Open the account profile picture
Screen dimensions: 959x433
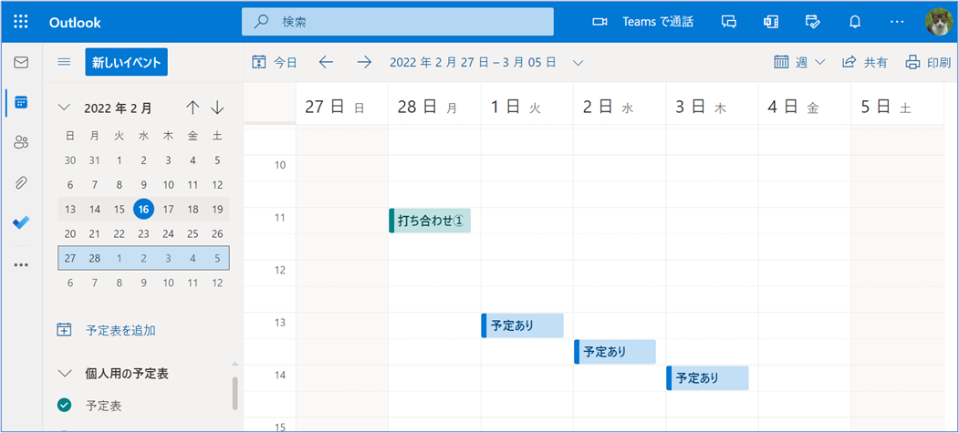(x=939, y=22)
